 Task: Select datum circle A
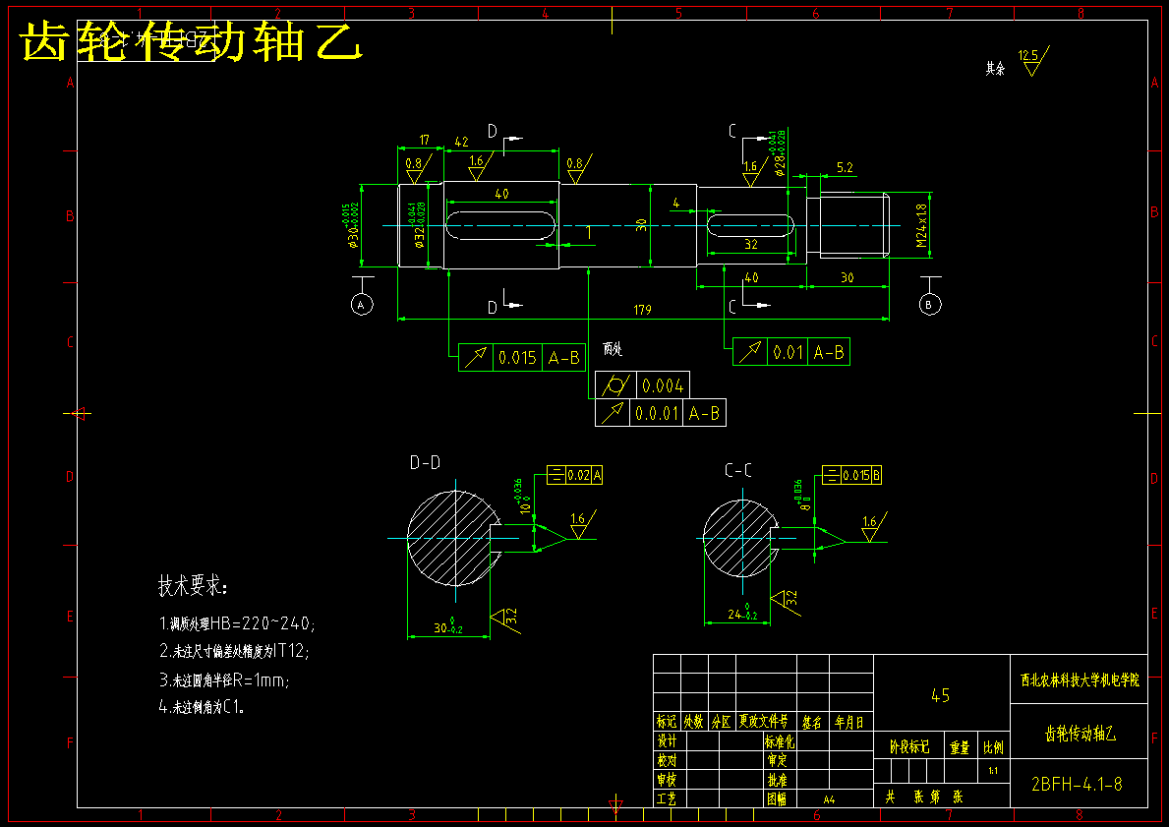pos(362,304)
